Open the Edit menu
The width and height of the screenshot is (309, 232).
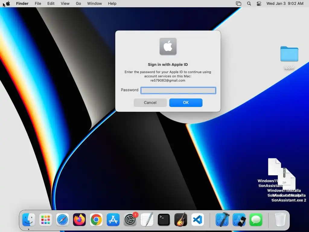click(x=51, y=4)
